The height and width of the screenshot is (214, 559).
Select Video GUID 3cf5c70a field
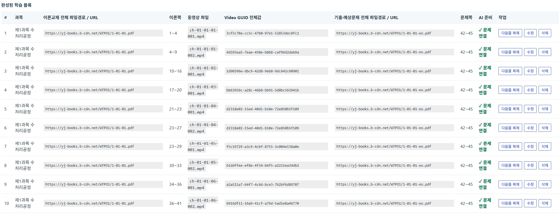click(276, 33)
